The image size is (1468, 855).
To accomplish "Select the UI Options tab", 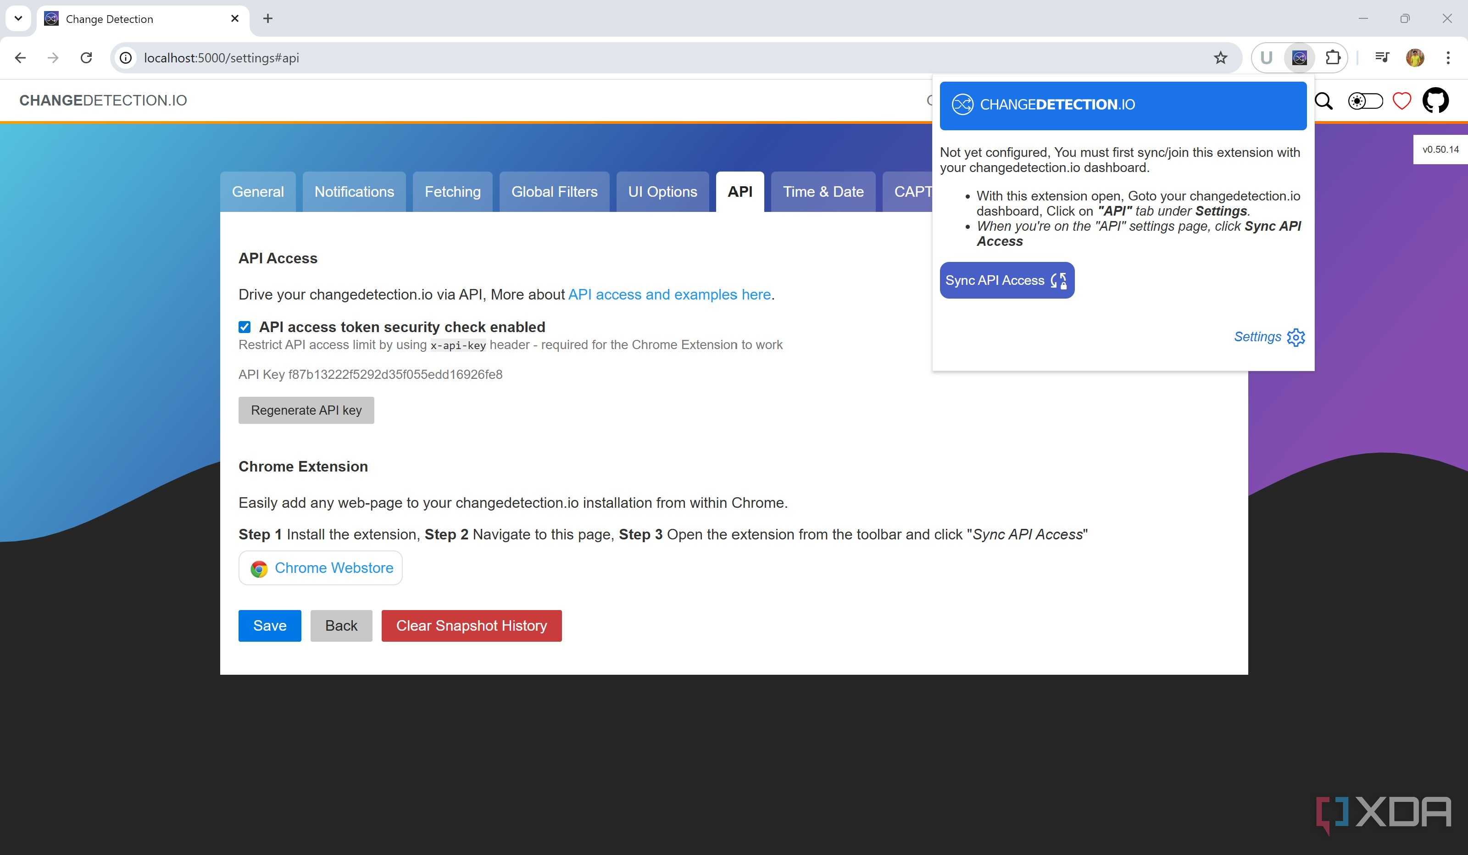I will [662, 192].
